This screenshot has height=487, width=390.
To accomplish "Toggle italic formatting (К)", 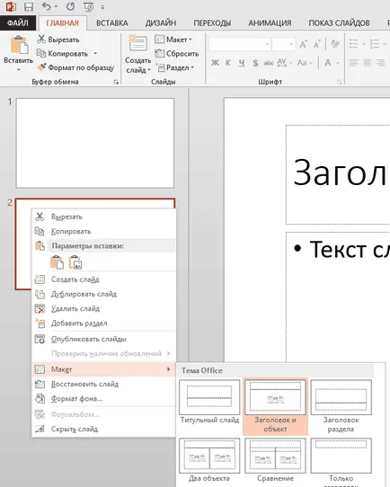I will 227,63.
